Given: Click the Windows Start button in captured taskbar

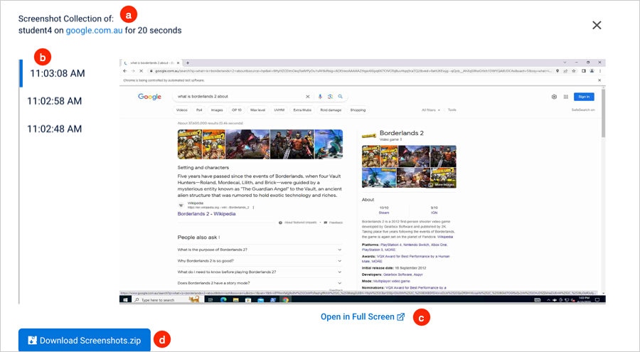Looking at the screenshot, I should click(x=125, y=299).
